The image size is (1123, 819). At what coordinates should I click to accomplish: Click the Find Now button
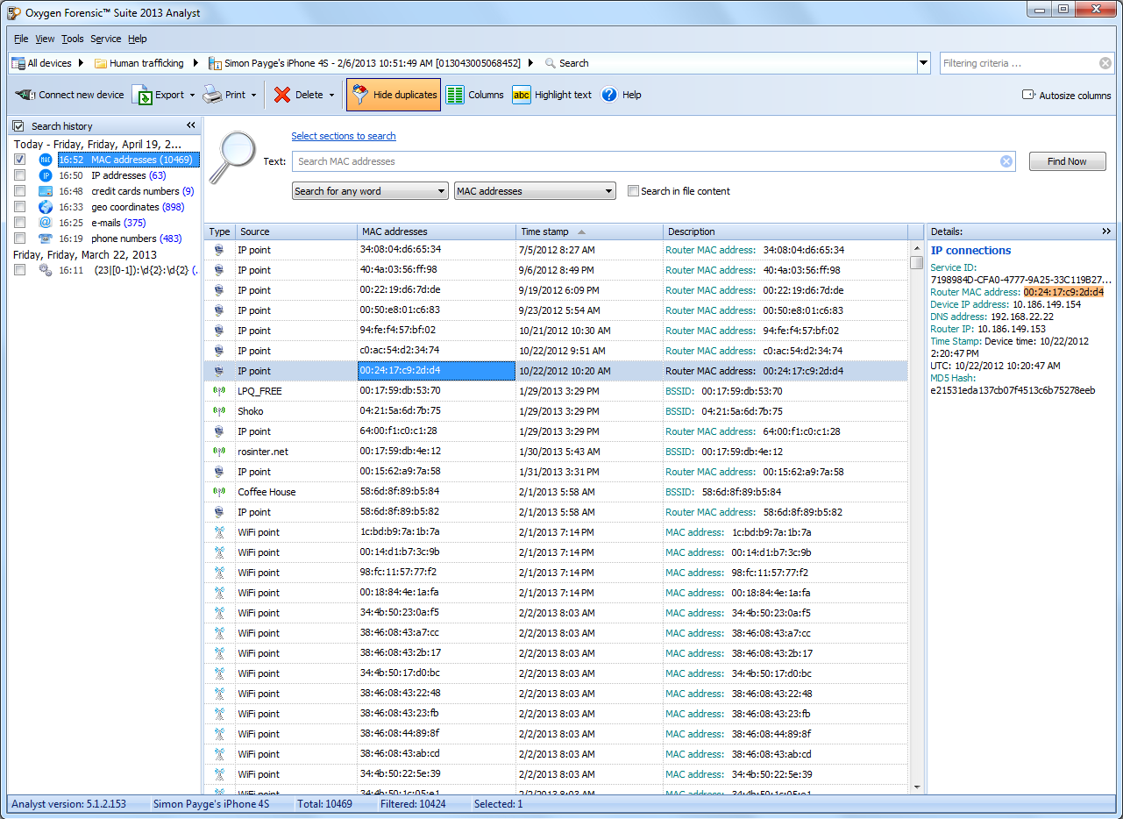pos(1067,161)
